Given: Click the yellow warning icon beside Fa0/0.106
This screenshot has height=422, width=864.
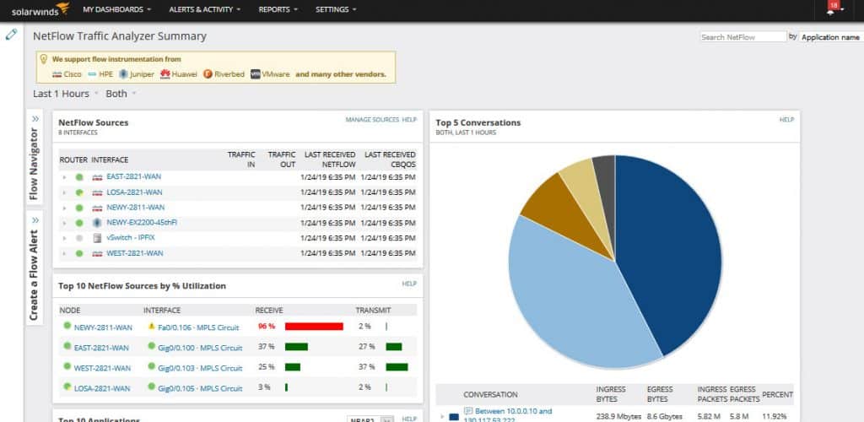Looking at the screenshot, I should (152, 326).
